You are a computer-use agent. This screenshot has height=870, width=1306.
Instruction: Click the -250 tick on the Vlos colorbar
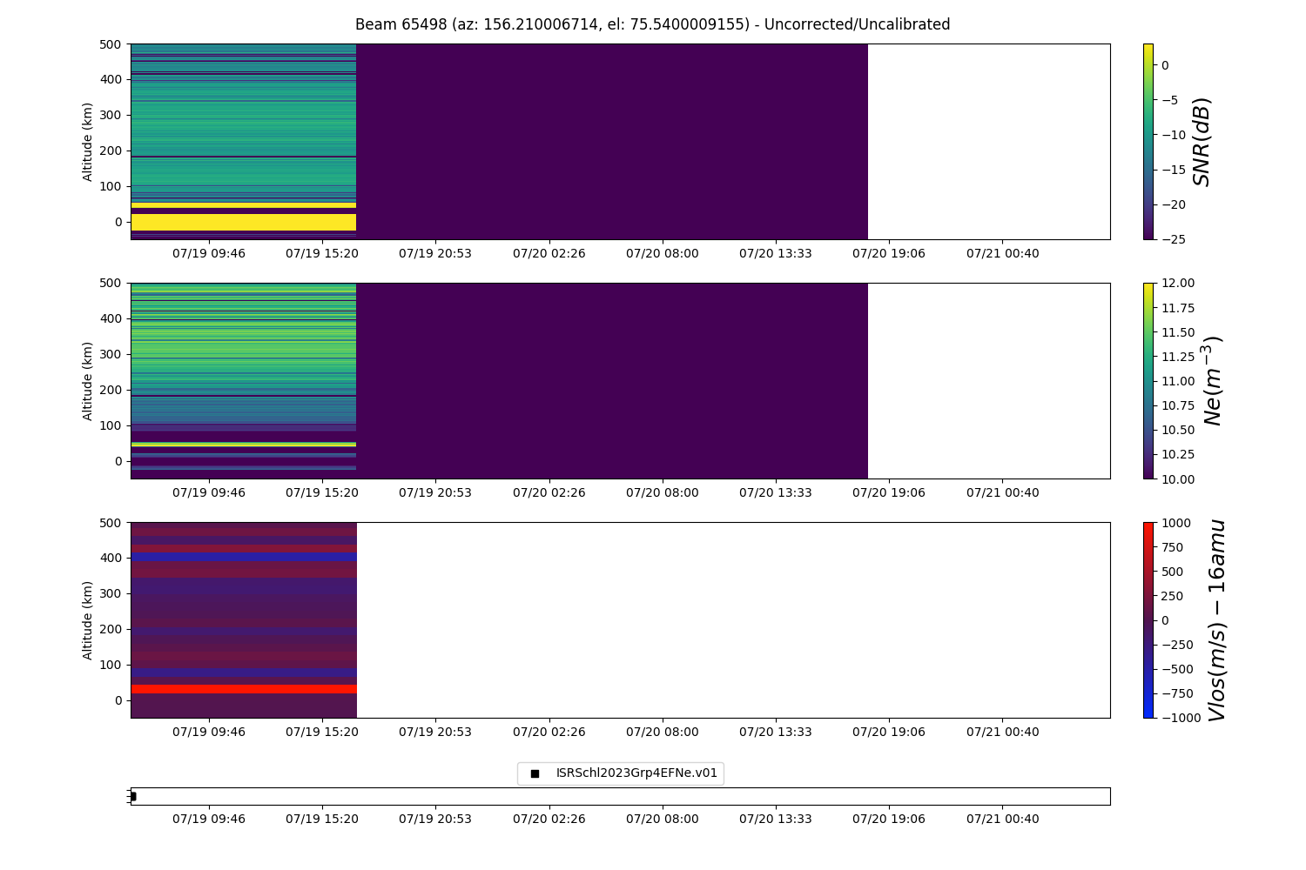[x=1176, y=645]
